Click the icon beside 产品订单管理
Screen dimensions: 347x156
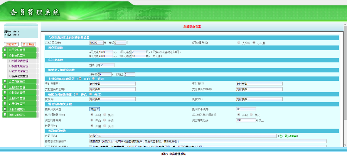tap(5, 104)
